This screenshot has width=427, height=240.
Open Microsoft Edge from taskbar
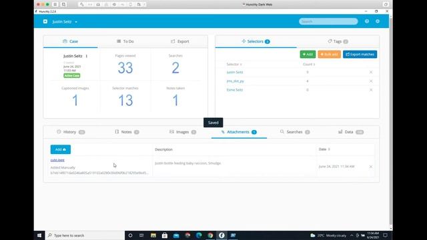tap(199, 235)
